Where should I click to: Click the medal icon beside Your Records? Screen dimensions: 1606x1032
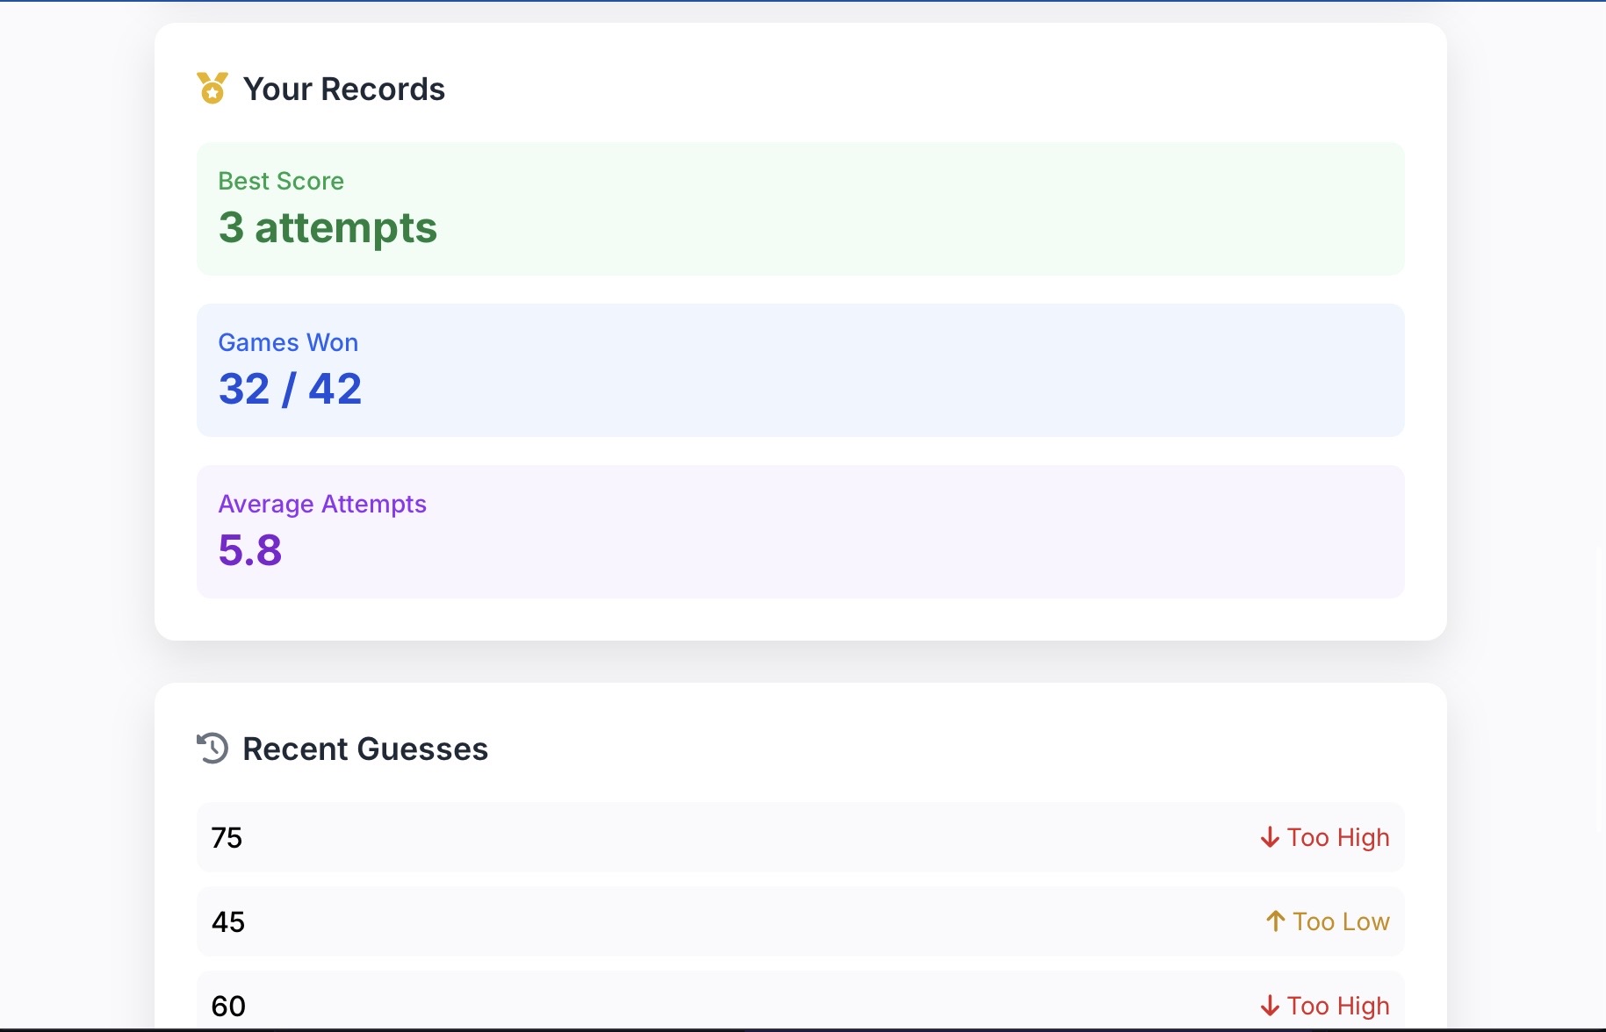click(x=212, y=89)
